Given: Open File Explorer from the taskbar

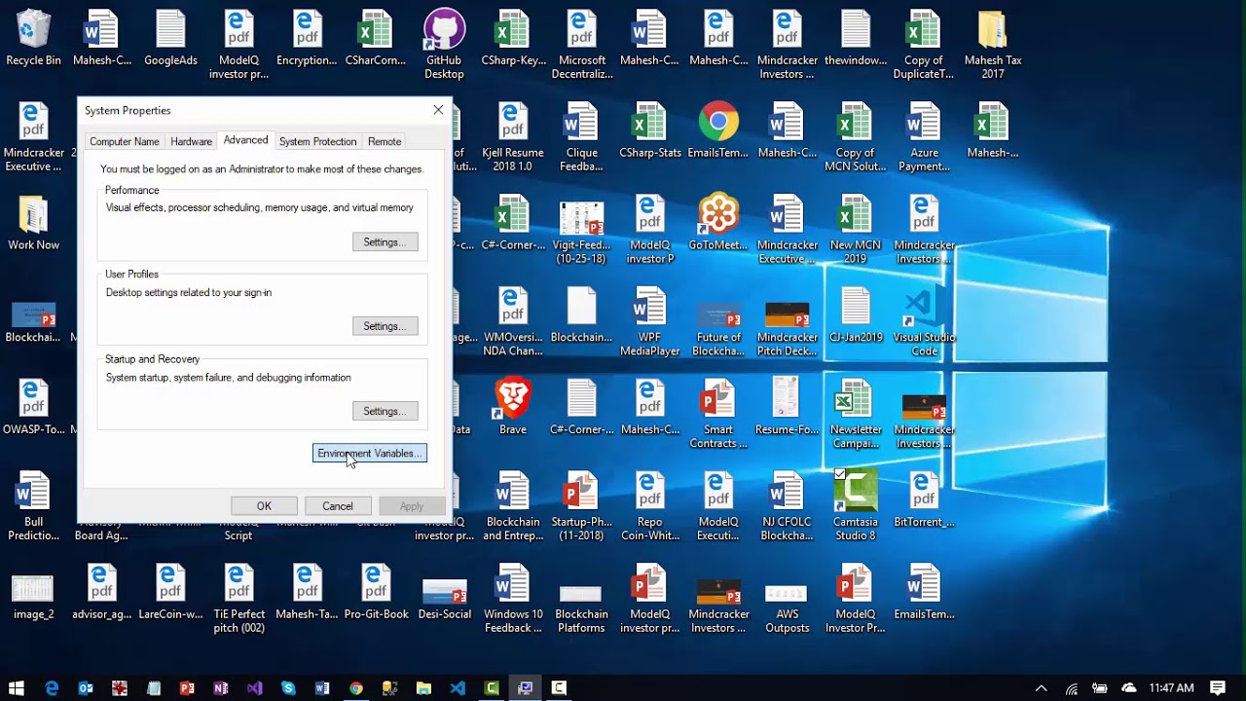Looking at the screenshot, I should 423,688.
